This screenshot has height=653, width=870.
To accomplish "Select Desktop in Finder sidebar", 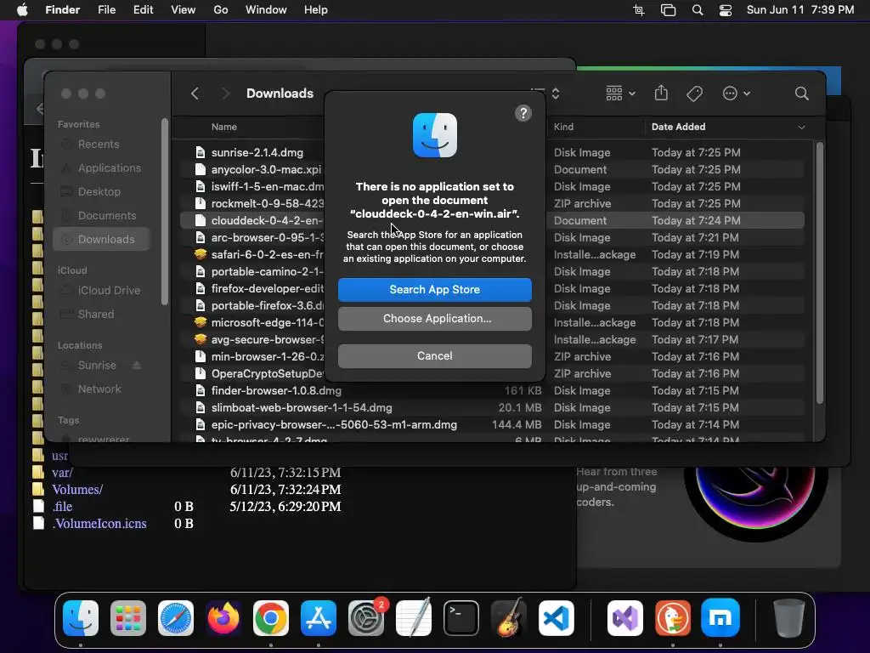I will pos(101,192).
